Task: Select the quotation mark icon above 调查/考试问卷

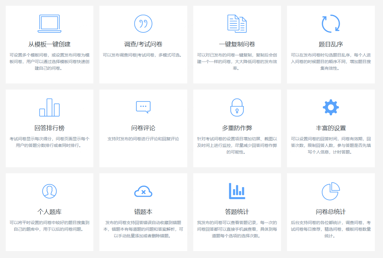Action: tap(143, 24)
